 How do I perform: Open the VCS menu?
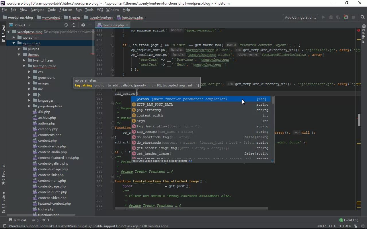pos(100,10)
